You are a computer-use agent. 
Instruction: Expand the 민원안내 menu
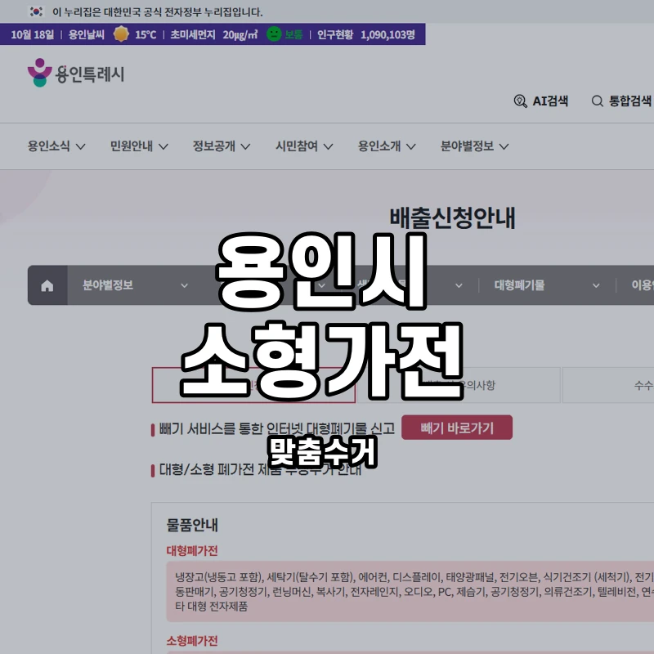[x=139, y=146]
